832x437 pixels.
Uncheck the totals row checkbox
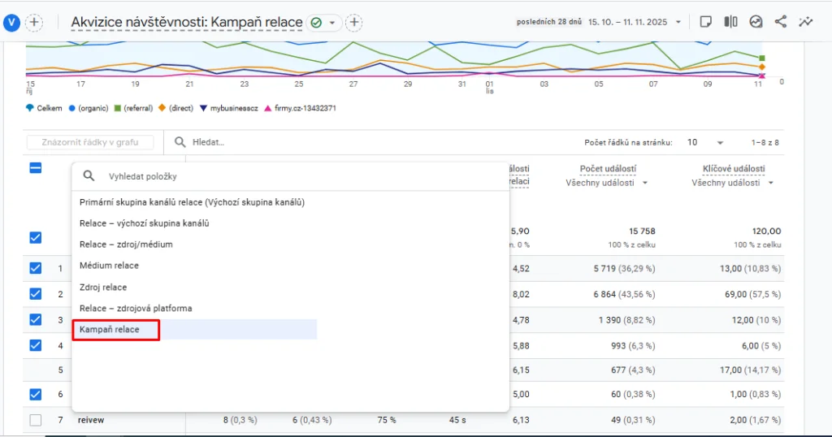(x=36, y=238)
